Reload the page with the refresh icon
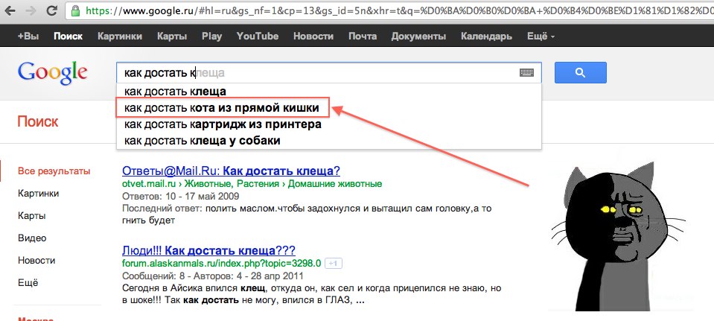The width and height of the screenshot is (714, 321). 52,10
